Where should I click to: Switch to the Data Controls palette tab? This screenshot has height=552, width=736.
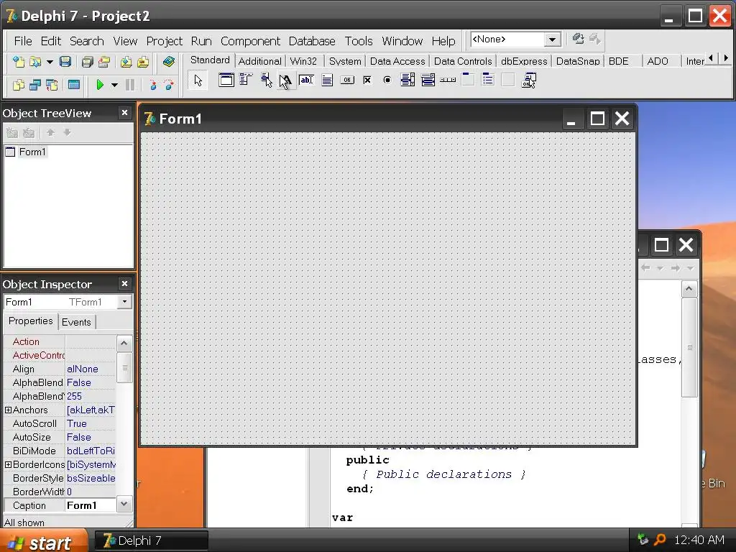pyautogui.click(x=463, y=62)
